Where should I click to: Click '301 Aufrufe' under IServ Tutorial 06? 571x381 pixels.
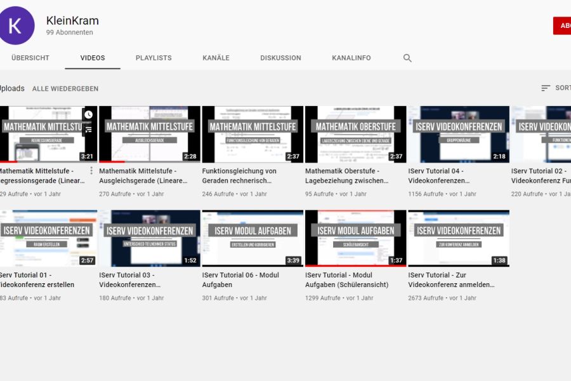(218, 298)
